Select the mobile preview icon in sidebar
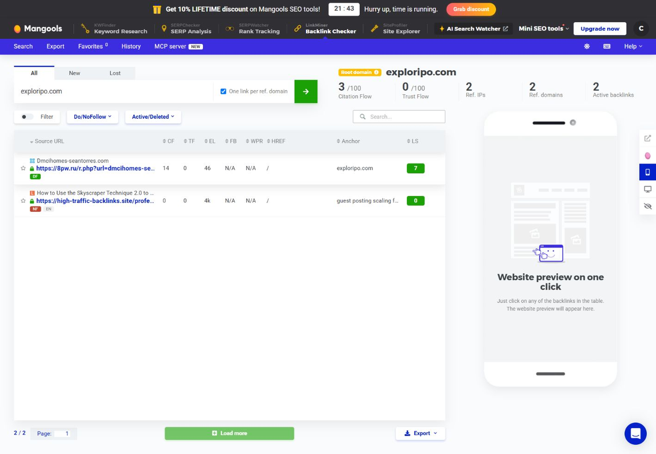 (x=648, y=172)
